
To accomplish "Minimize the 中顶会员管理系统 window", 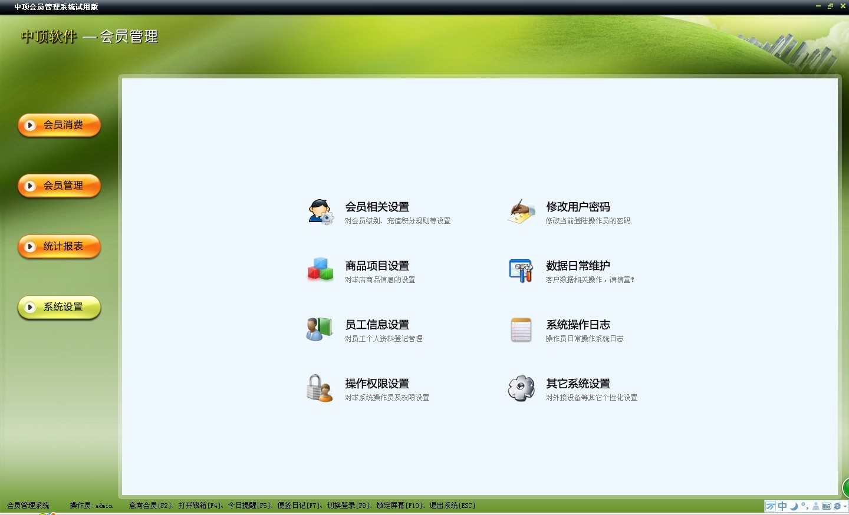I will [x=818, y=6].
